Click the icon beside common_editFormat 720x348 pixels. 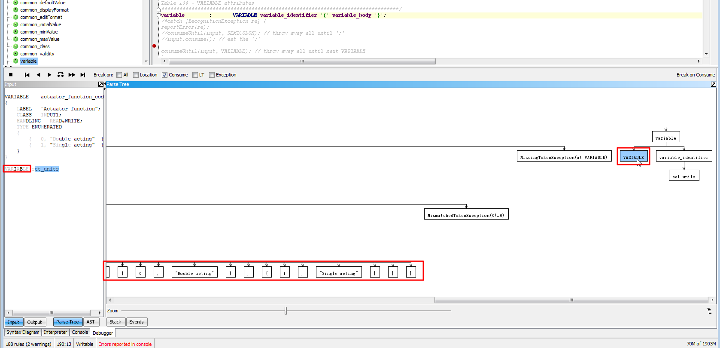16,17
